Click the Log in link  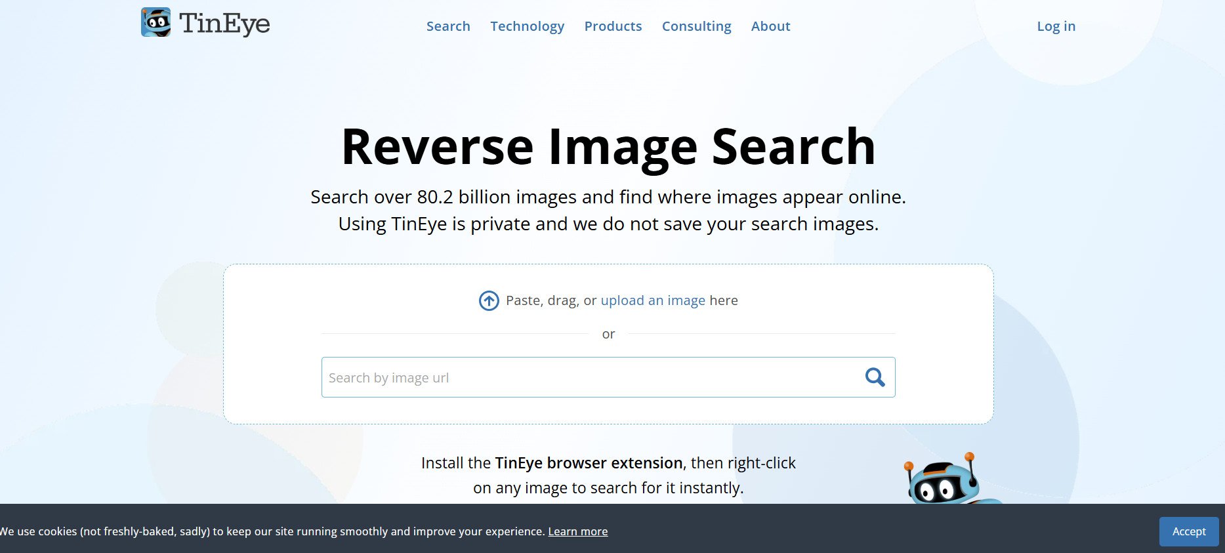1056,26
